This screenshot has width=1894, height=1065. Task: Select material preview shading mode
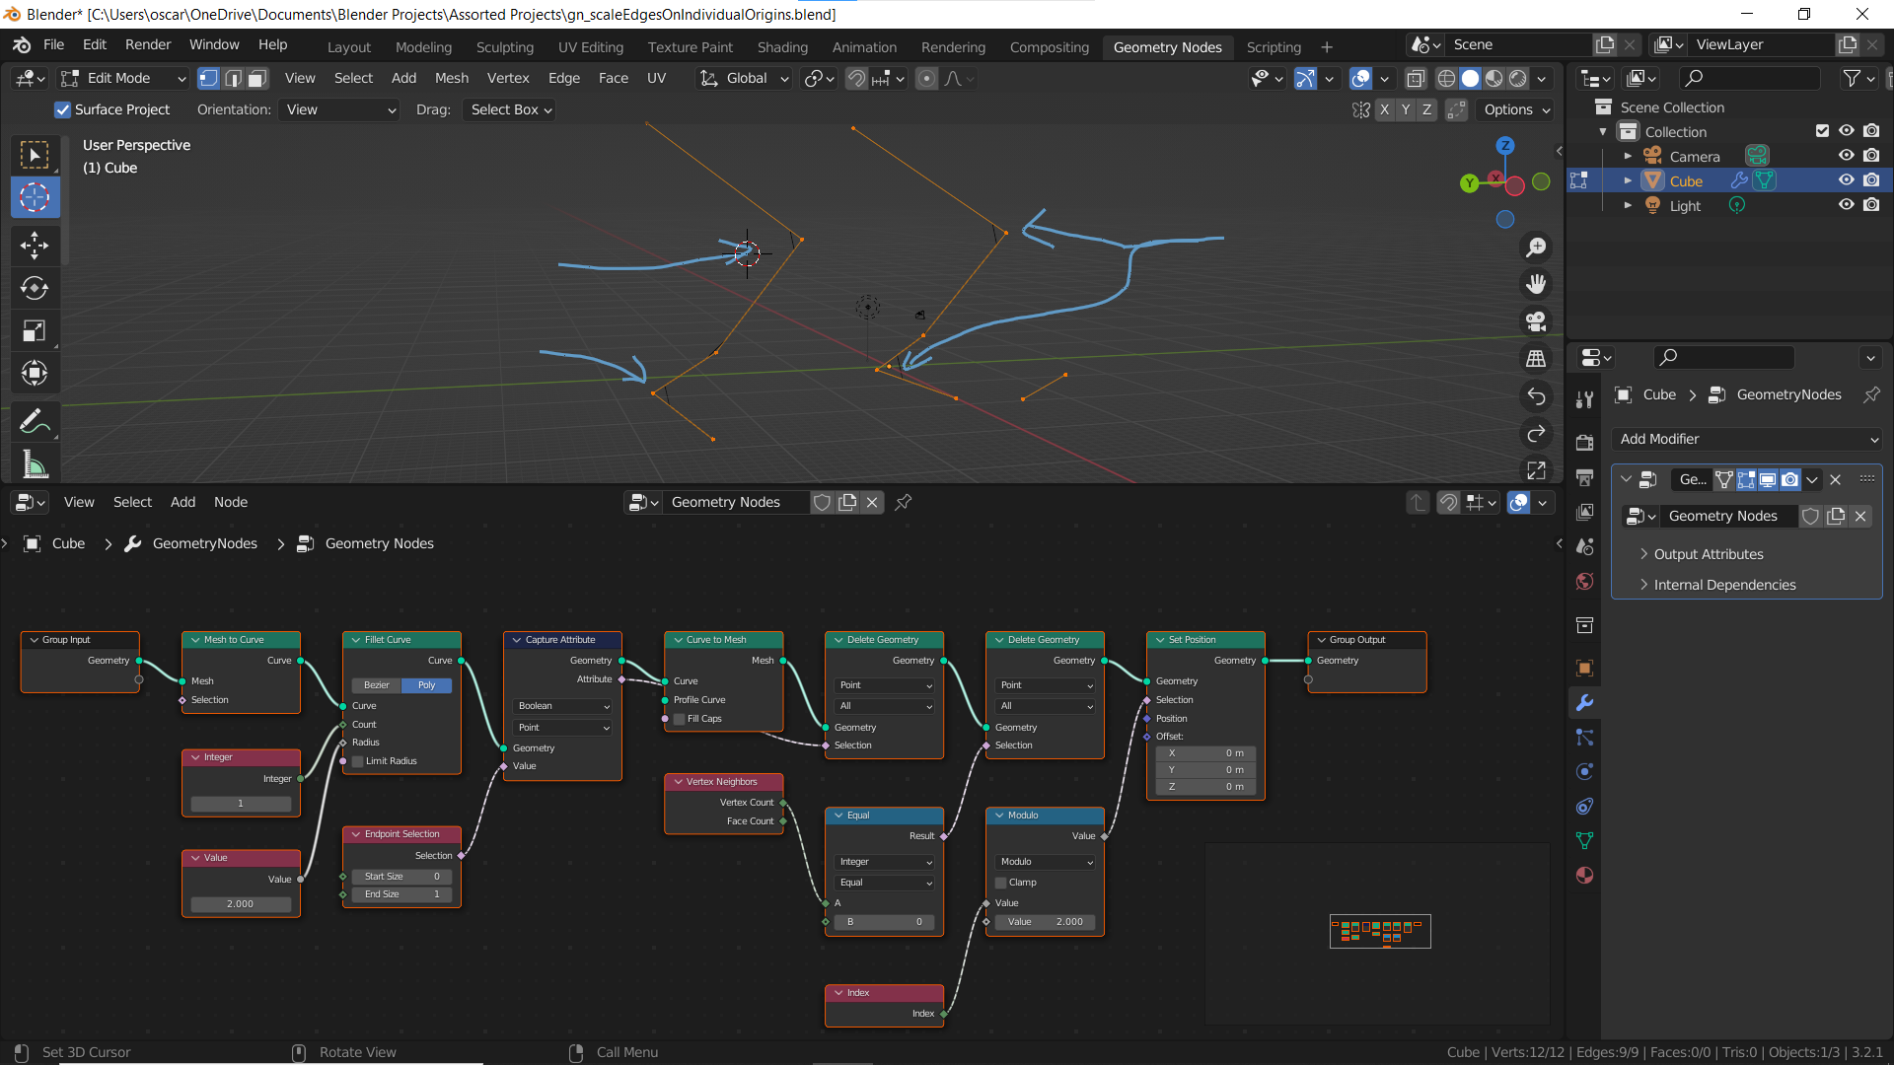(x=1493, y=78)
